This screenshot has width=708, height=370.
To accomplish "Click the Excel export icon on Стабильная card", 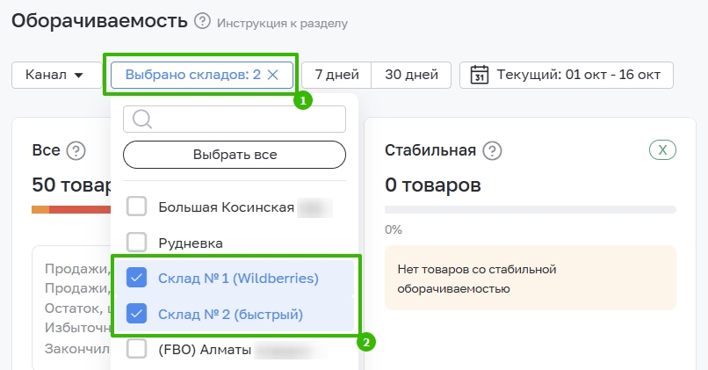I will click(x=662, y=150).
